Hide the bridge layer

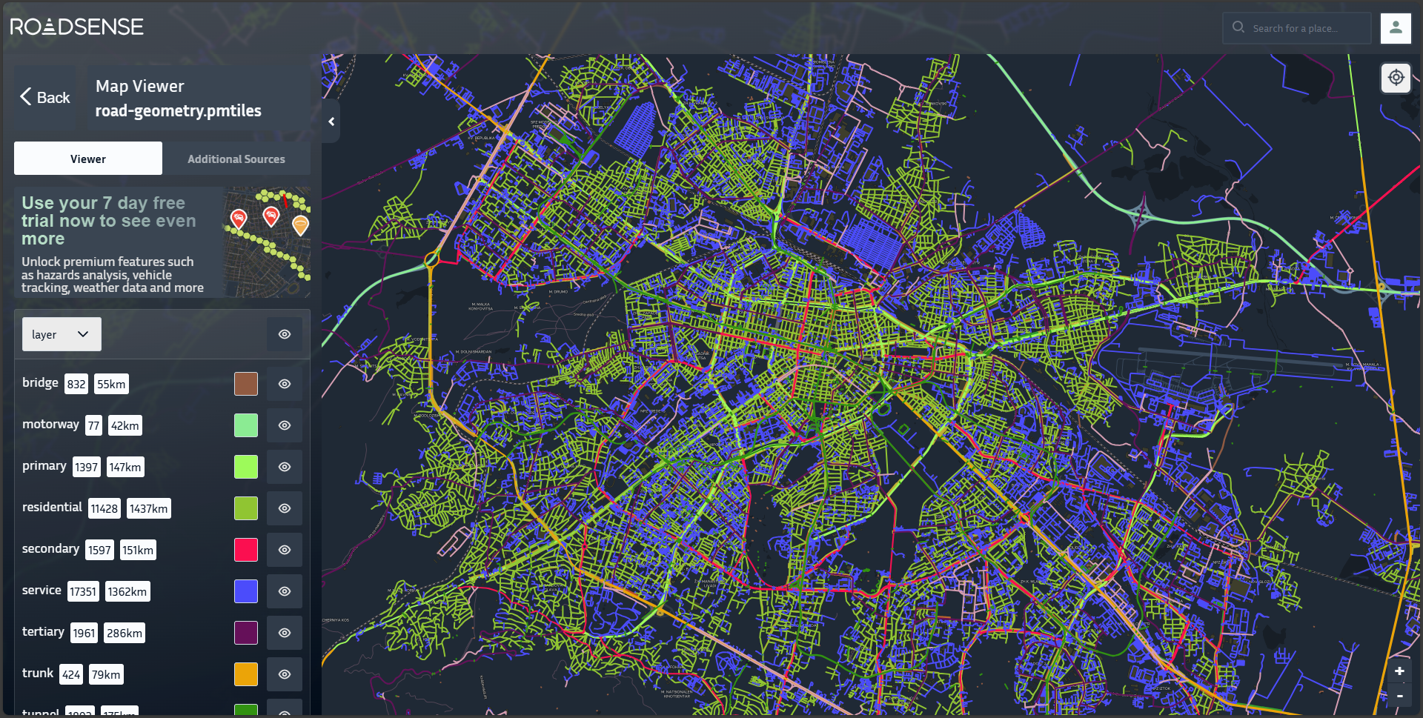285,384
